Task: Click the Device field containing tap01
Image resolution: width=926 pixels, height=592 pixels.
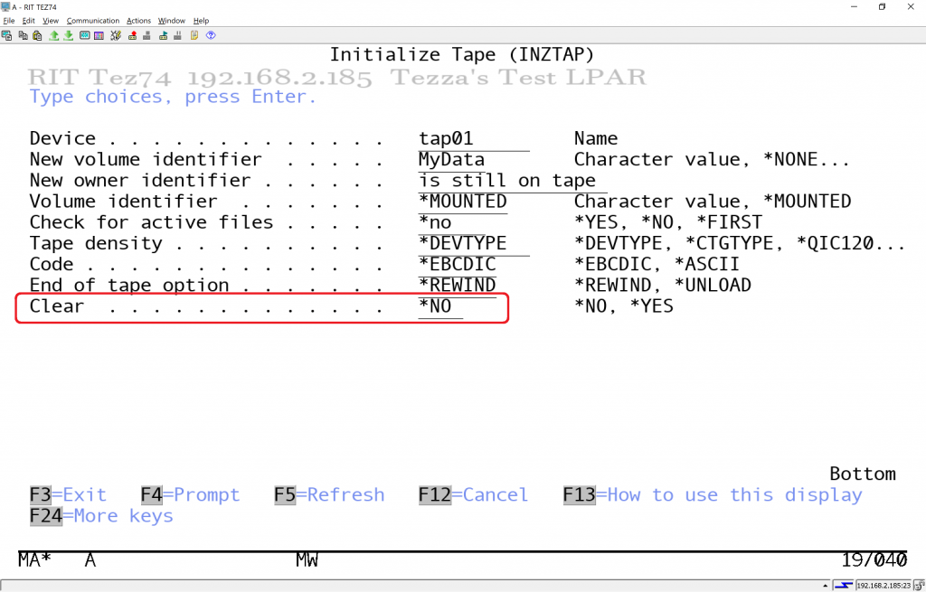Action: click(x=446, y=139)
